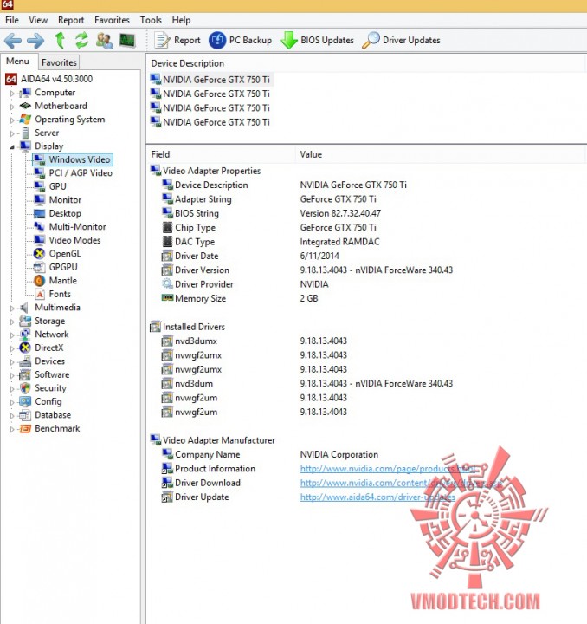Open the File menu

pos(12,20)
